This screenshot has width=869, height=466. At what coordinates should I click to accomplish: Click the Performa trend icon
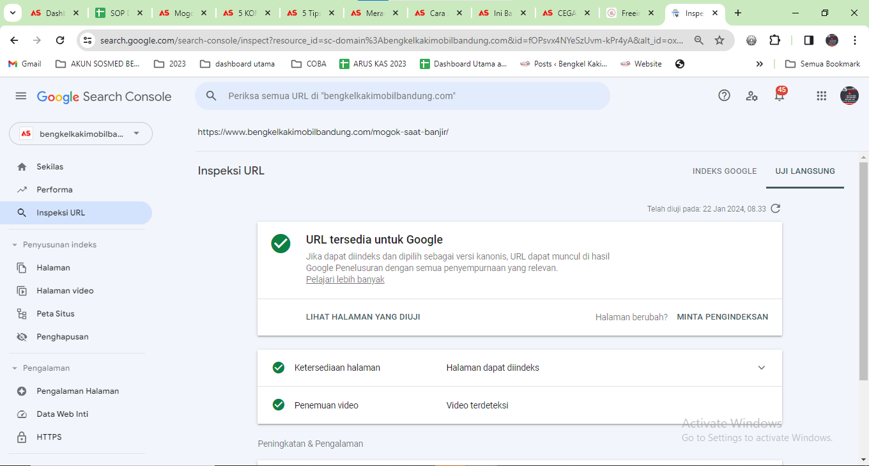[22, 190]
